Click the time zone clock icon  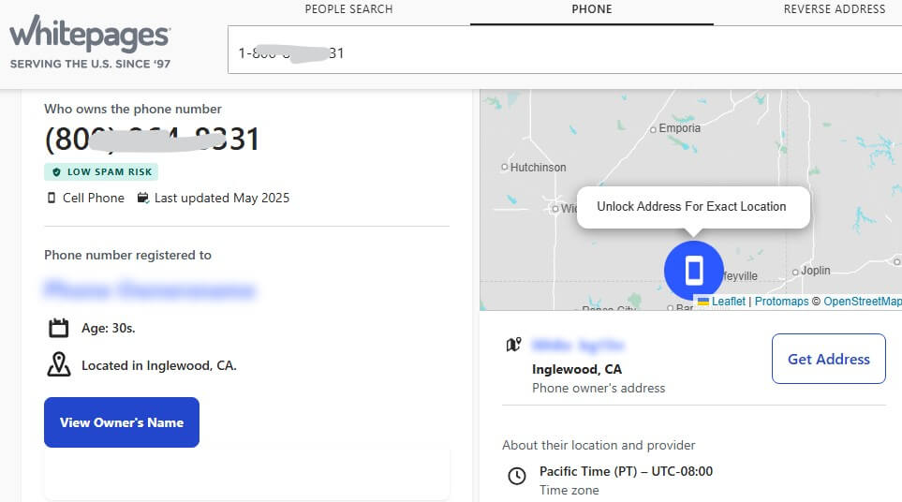tap(517, 476)
